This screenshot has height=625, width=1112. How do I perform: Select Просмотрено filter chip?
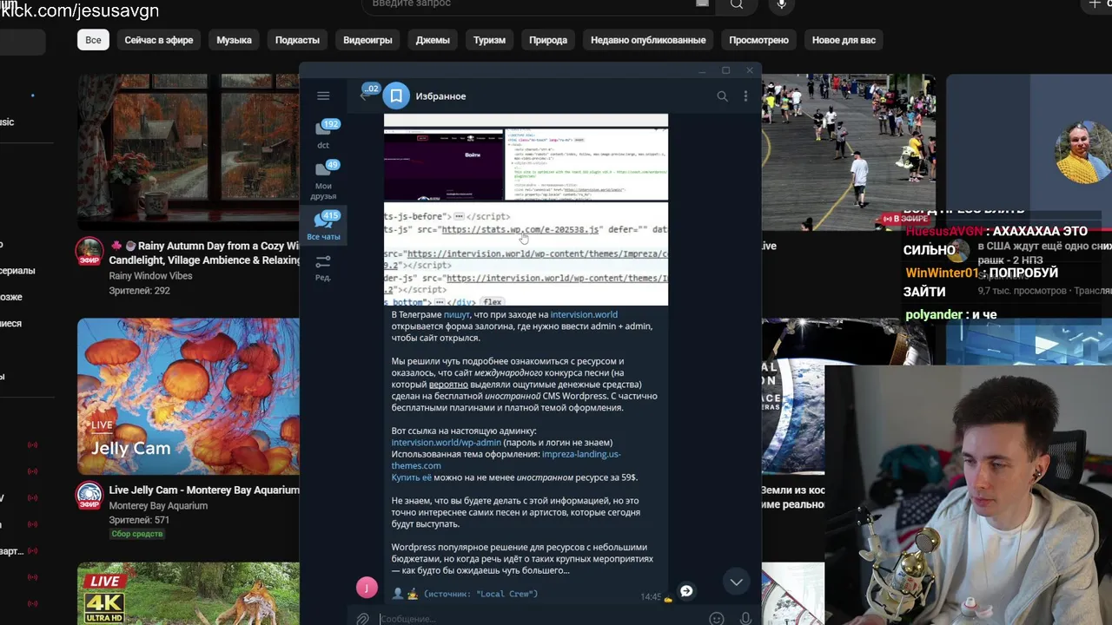pyautogui.click(x=758, y=40)
